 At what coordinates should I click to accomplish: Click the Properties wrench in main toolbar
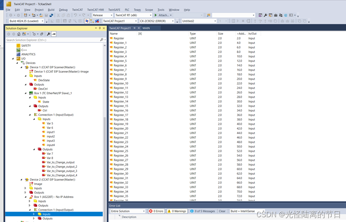point(266,15)
